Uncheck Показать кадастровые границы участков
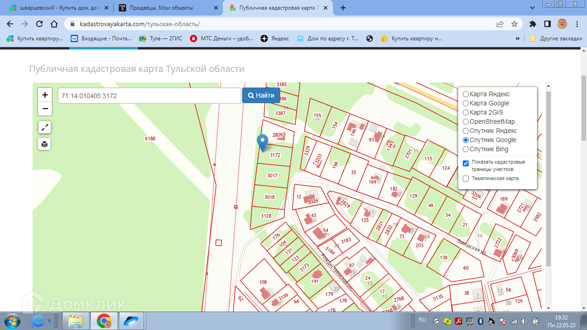Screen dimensions: 587x330 click(466, 163)
